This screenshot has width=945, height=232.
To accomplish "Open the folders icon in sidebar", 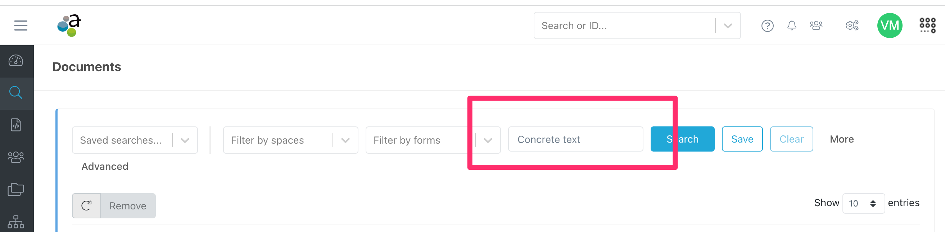I will click(17, 189).
